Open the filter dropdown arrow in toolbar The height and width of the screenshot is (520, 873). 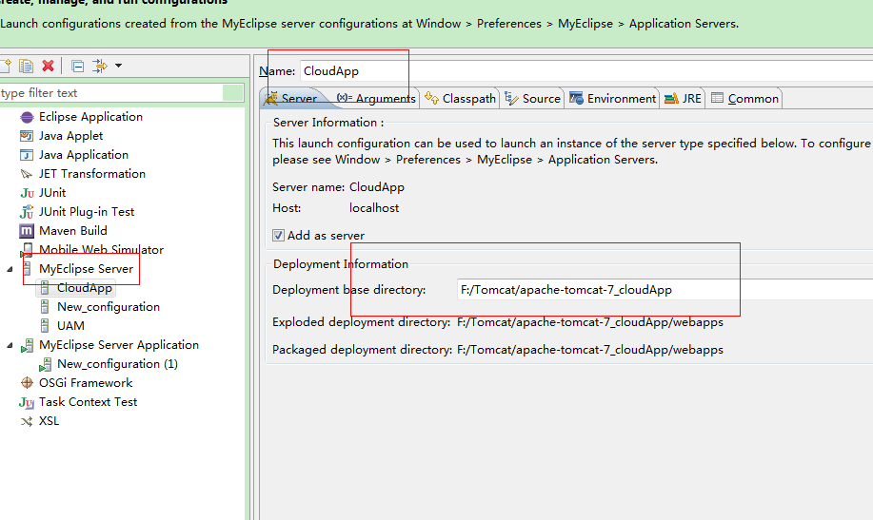coord(119,66)
